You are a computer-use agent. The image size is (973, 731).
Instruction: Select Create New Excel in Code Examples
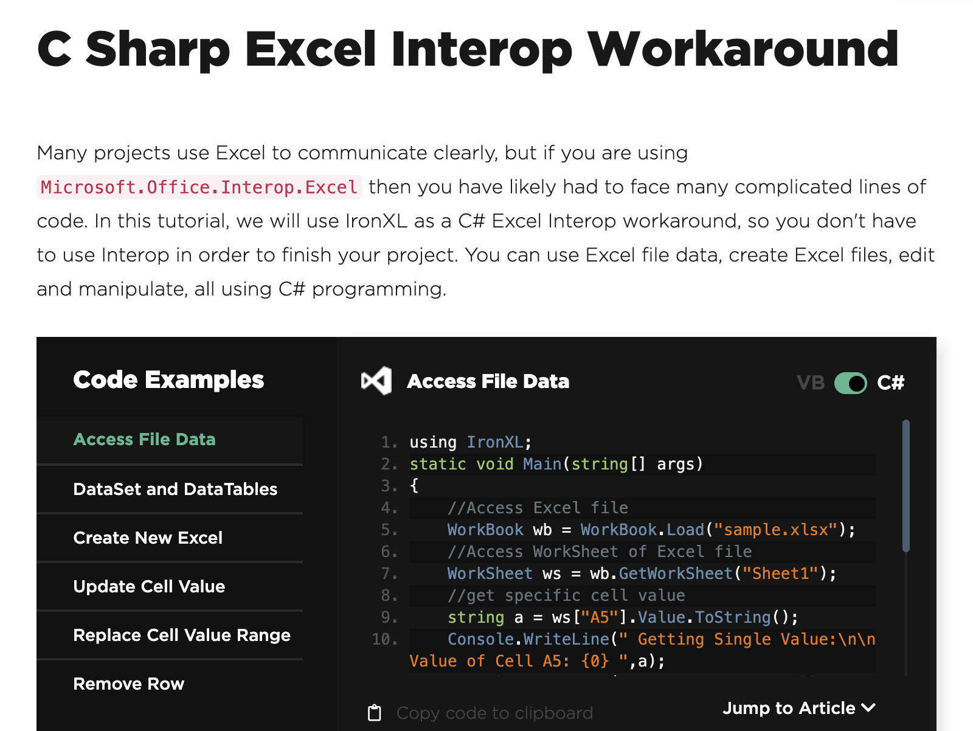[x=147, y=538]
